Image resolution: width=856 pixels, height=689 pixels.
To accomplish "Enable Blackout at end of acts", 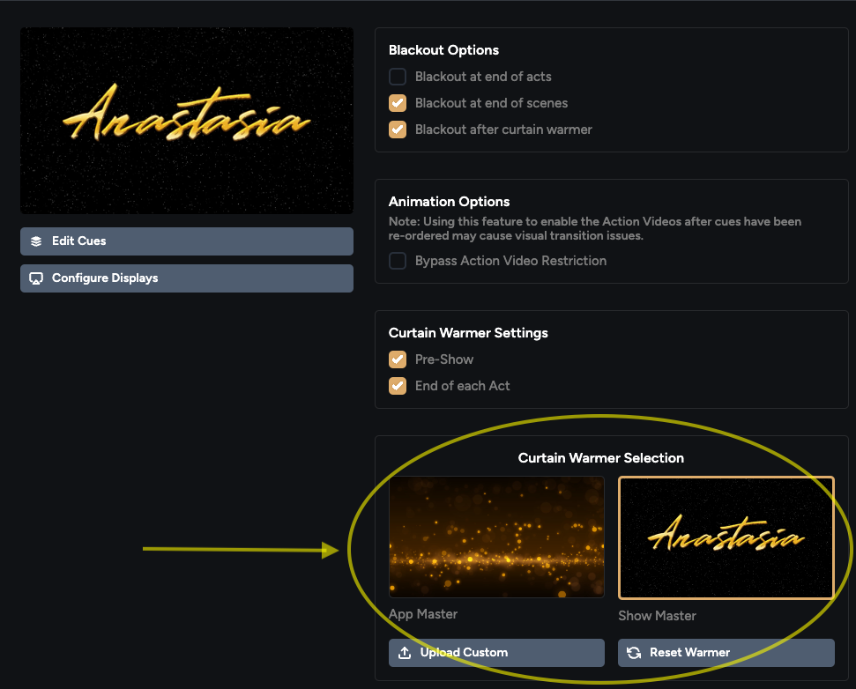I will [x=398, y=77].
